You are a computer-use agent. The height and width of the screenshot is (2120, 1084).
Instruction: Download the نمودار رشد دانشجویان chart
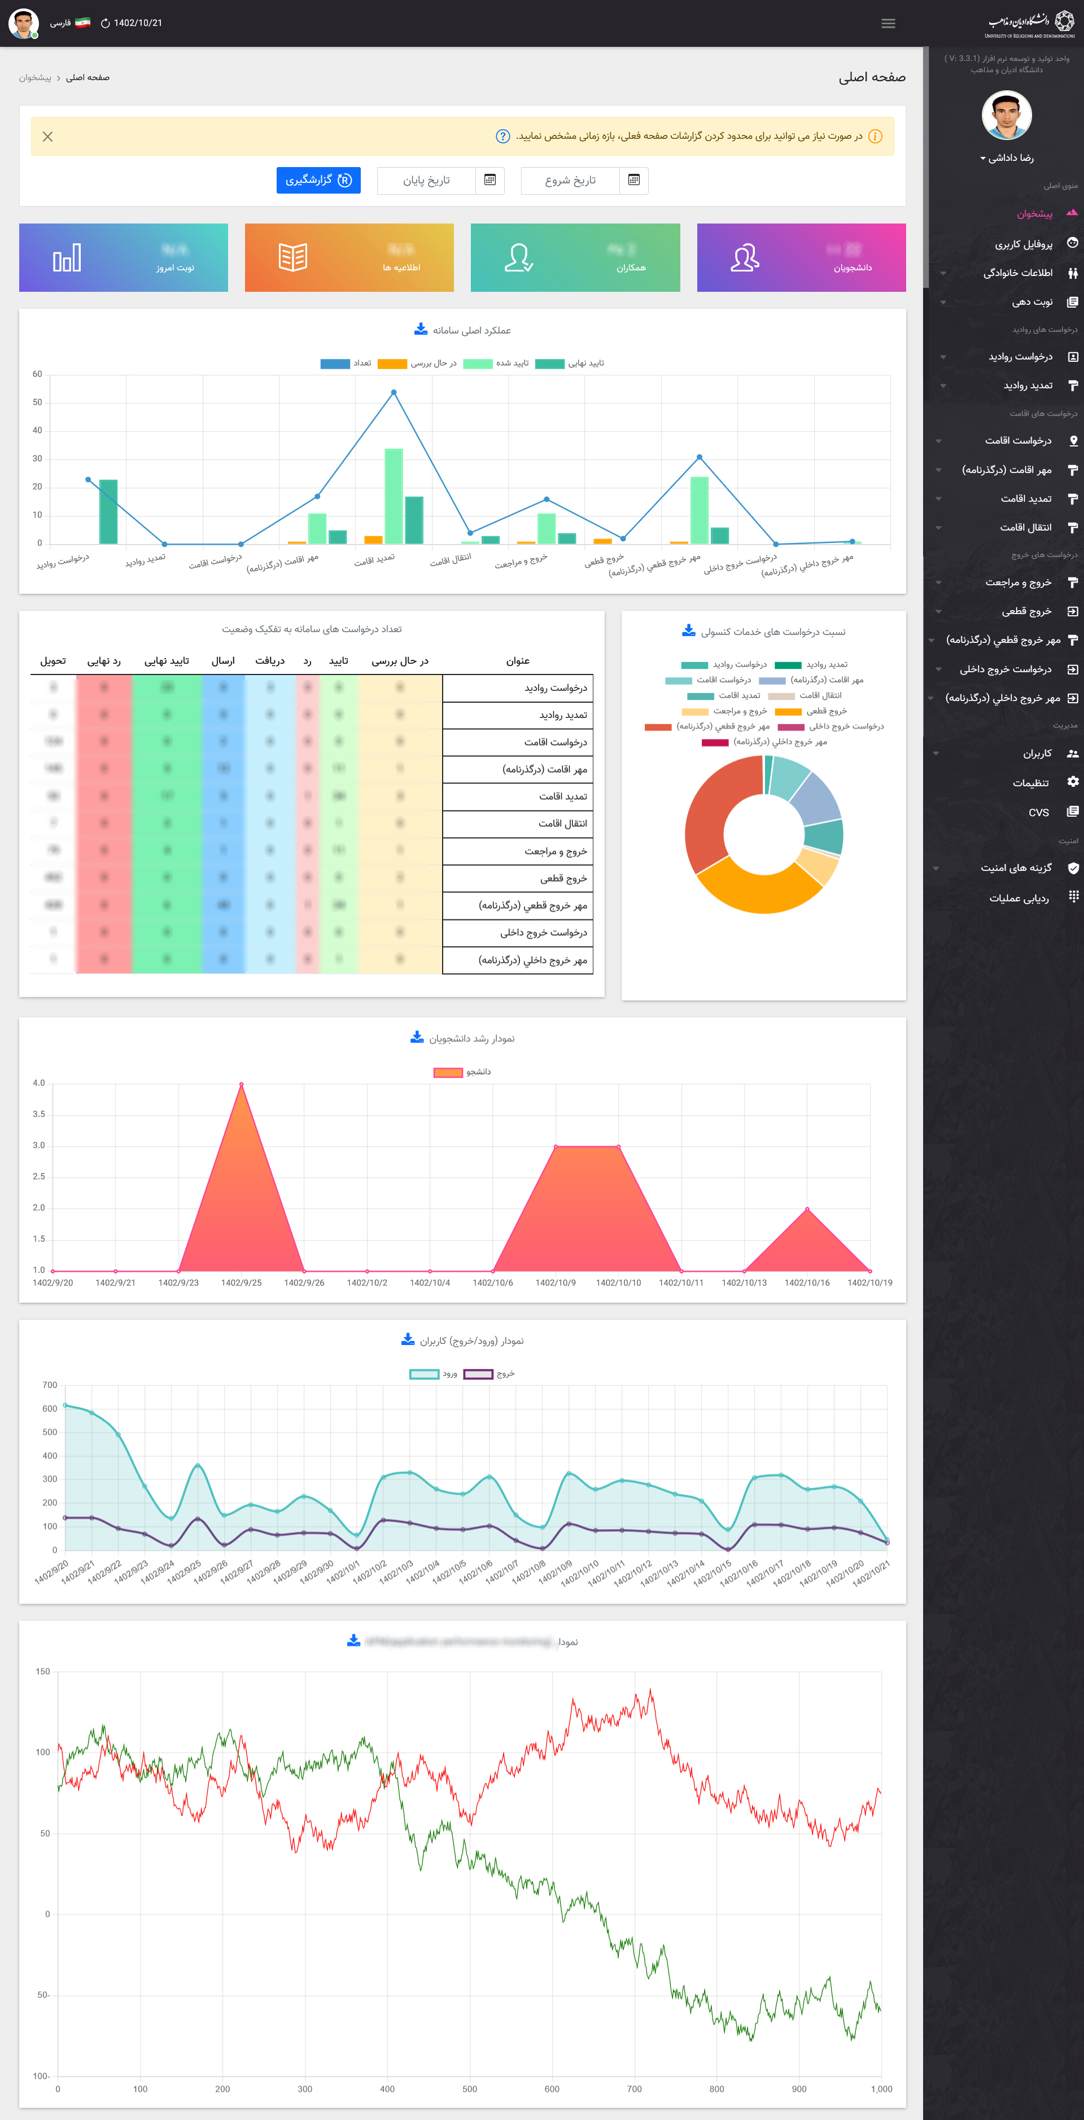pos(417,1038)
